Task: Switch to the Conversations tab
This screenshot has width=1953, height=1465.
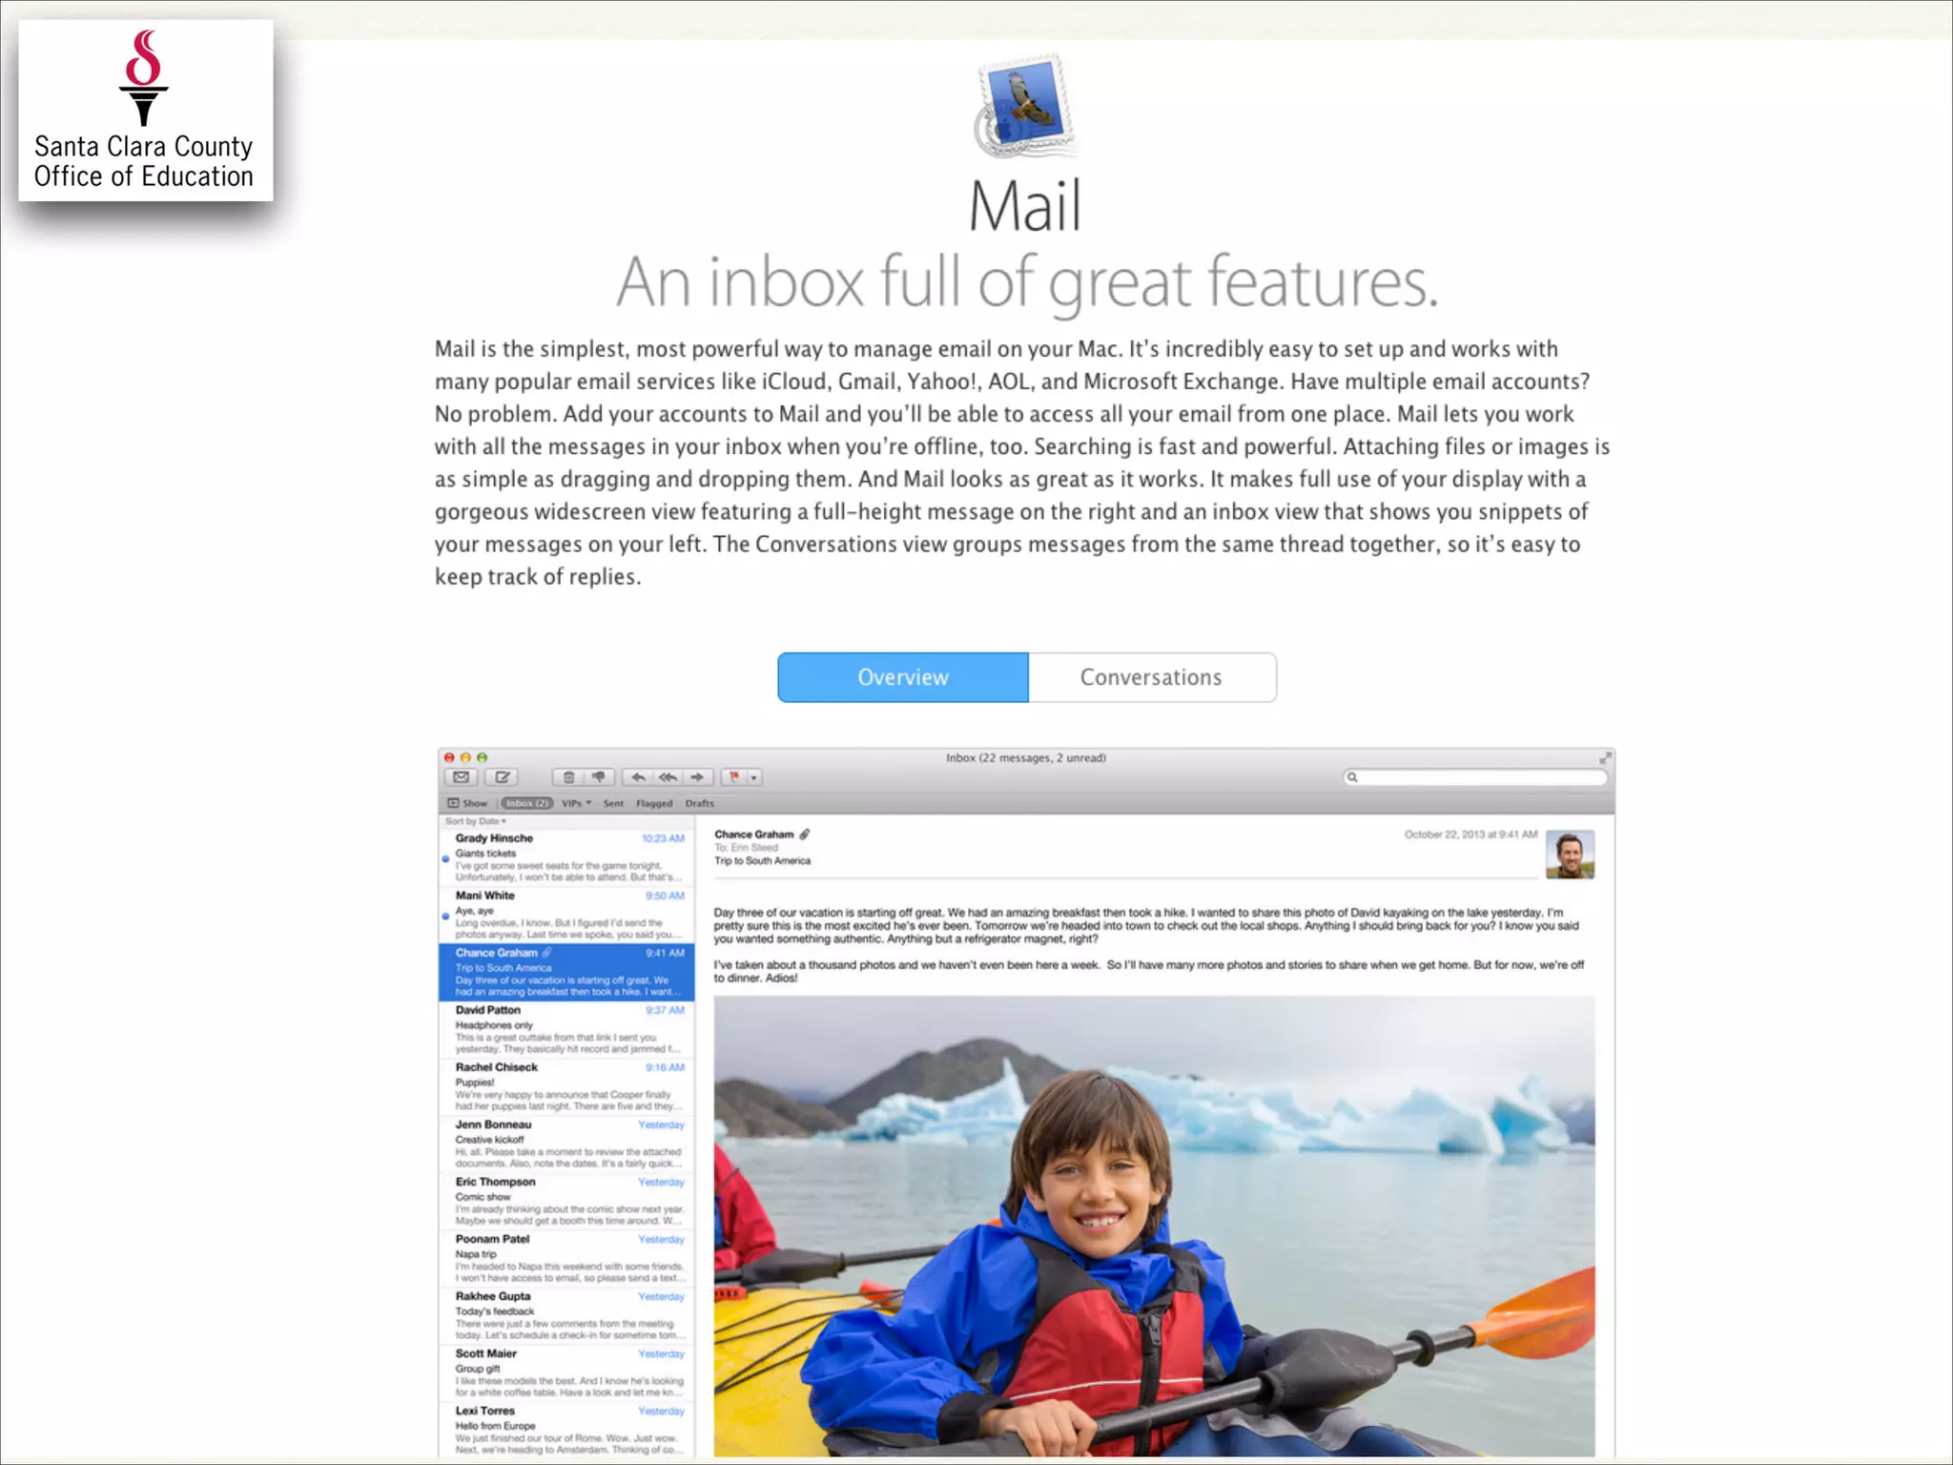Action: (1151, 677)
